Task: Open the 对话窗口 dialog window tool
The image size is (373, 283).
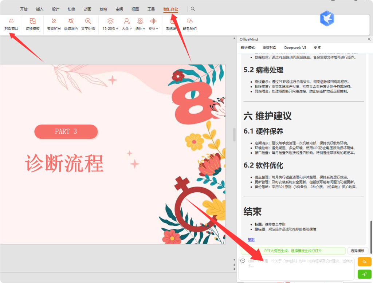Action: pyautogui.click(x=11, y=24)
